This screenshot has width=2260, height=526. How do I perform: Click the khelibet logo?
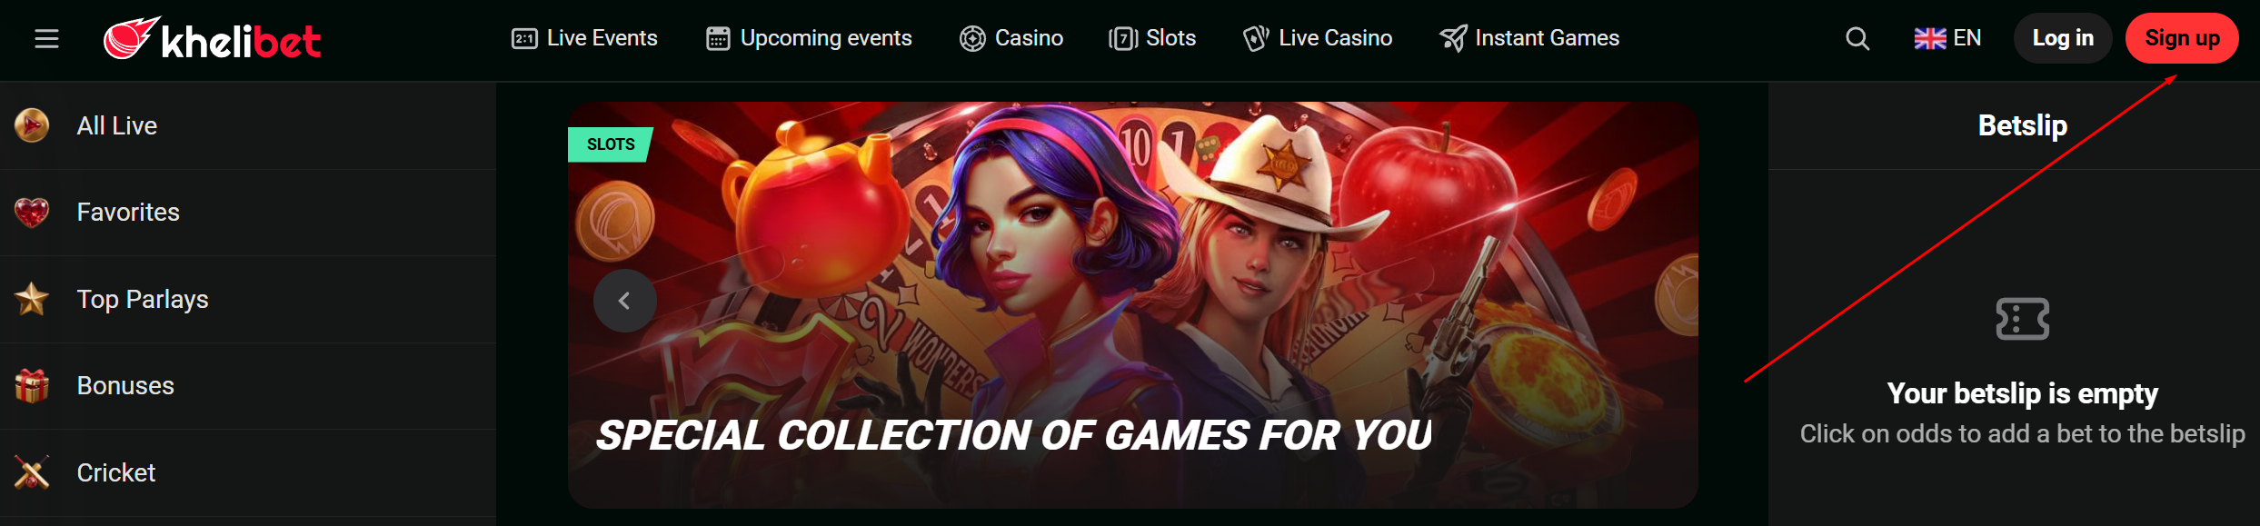tap(212, 39)
